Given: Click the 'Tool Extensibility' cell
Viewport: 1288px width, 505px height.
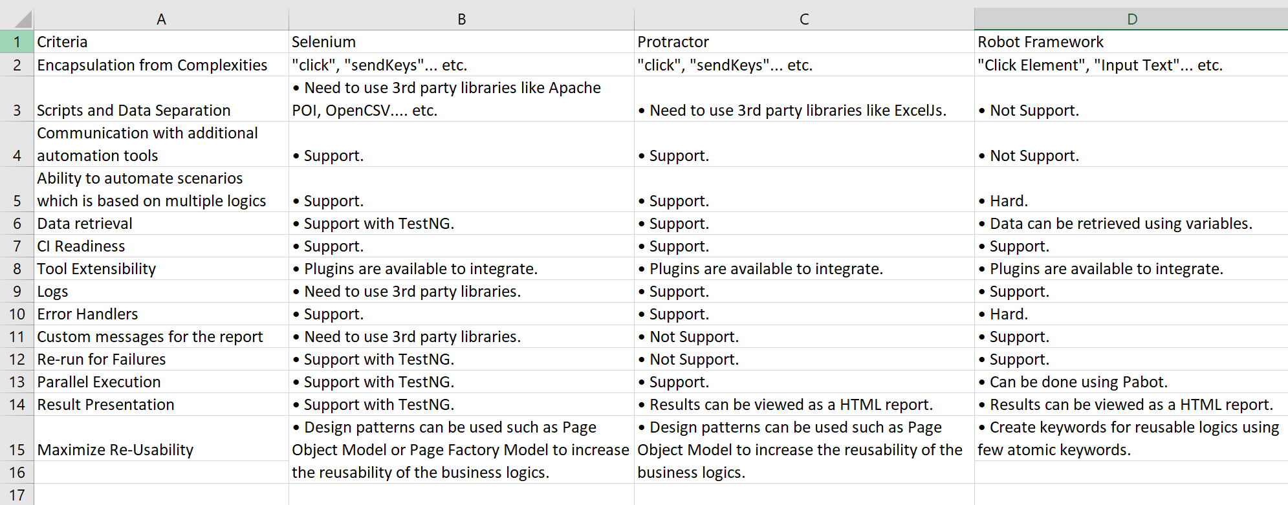Looking at the screenshot, I should pyautogui.click(x=161, y=268).
